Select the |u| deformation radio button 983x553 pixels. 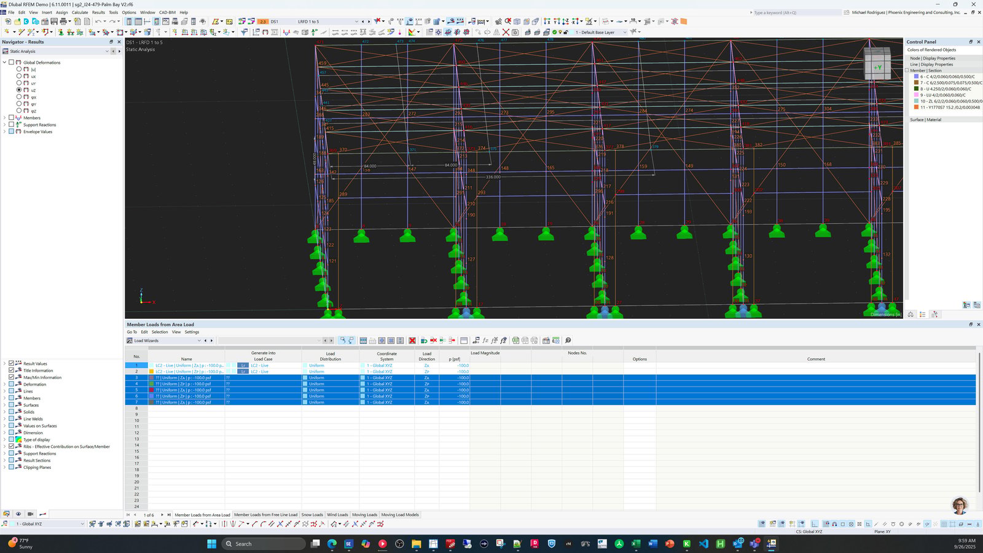click(19, 69)
